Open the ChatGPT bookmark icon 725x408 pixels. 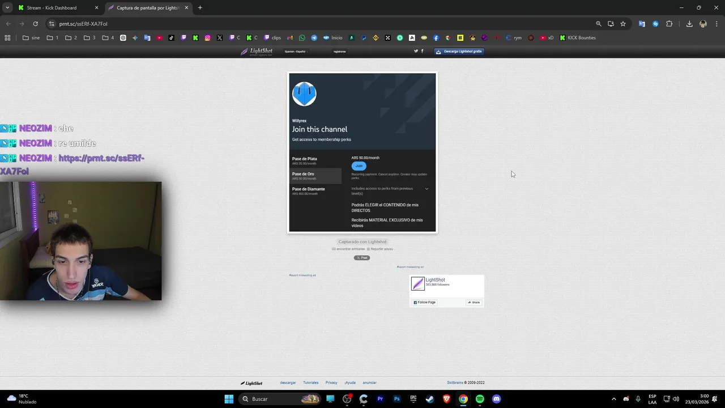click(123, 38)
